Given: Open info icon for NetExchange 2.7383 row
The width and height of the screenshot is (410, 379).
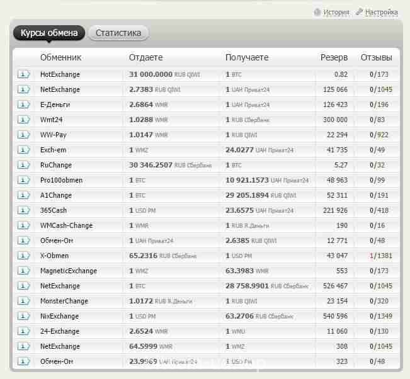Looking at the screenshot, I should coord(23,89).
